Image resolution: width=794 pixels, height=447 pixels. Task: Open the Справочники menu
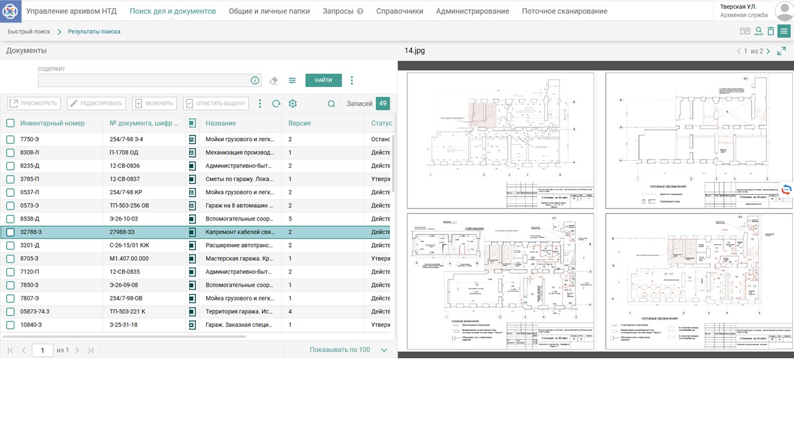[x=399, y=11]
